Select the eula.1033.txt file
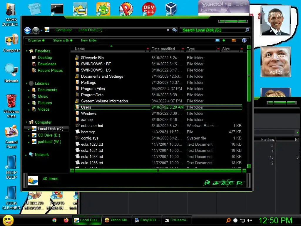The width and height of the screenshot is (301, 226). point(92,157)
